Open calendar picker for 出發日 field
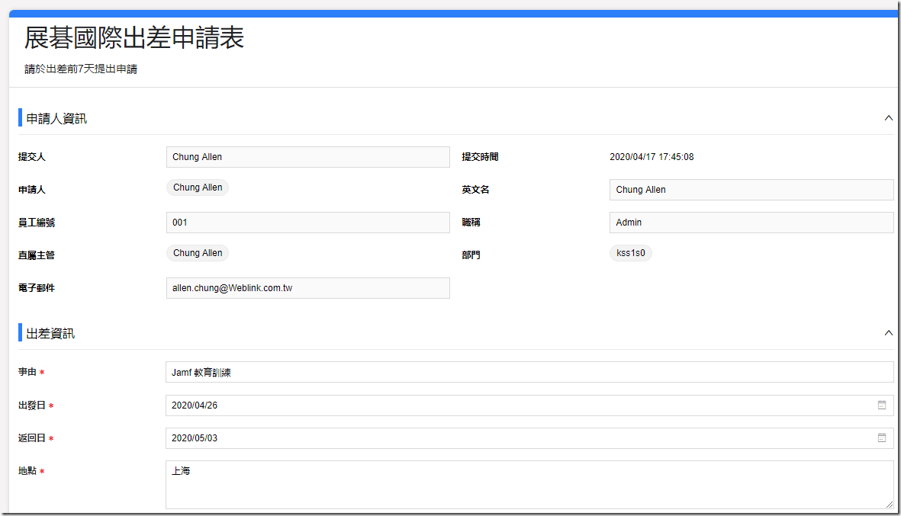 tap(881, 405)
